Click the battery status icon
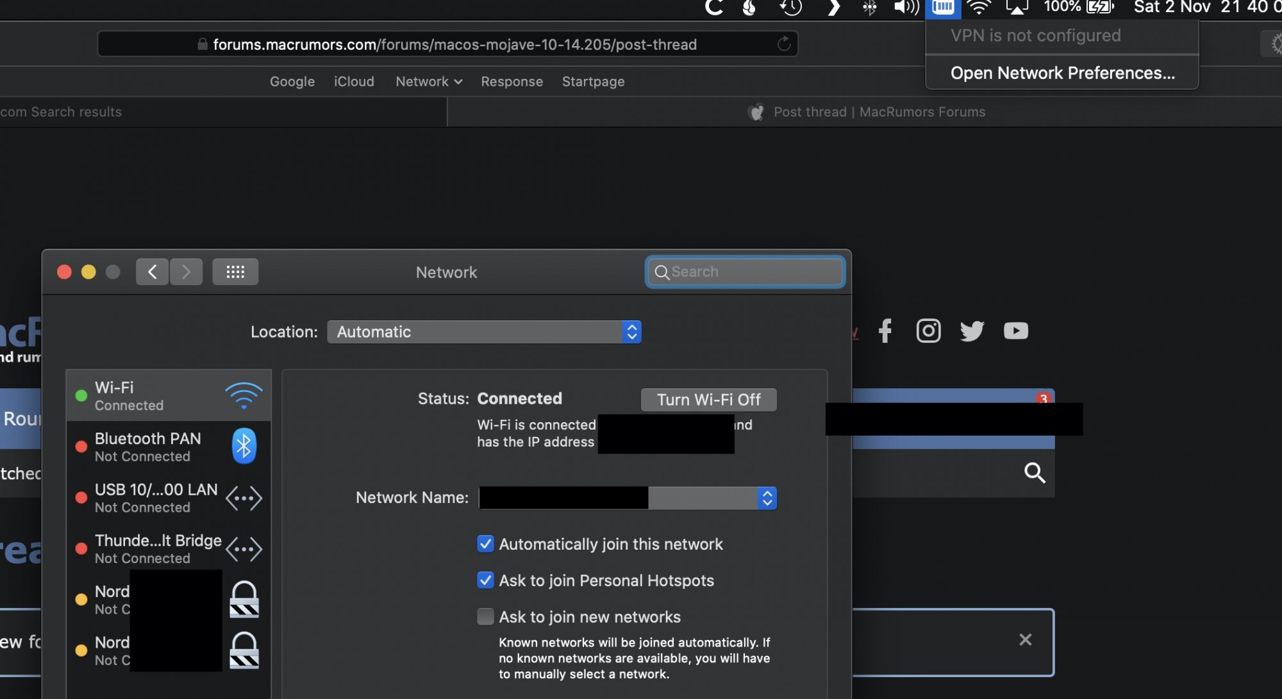The height and width of the screenshot is (699, 1282). [1100, 7]
